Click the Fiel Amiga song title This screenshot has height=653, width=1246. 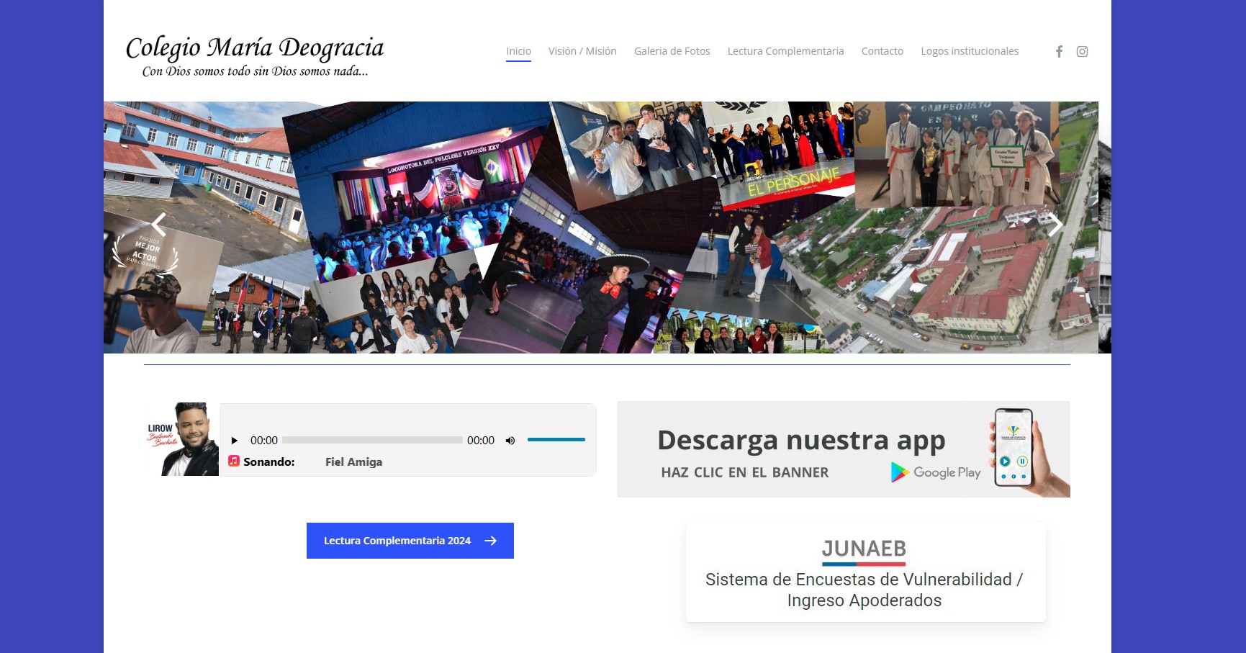click(x=353, y=462)
